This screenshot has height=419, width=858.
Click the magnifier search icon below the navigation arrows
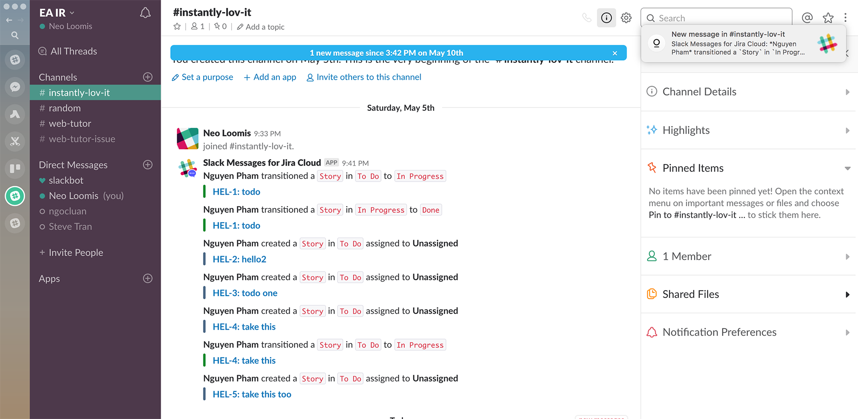pos(15,35)
